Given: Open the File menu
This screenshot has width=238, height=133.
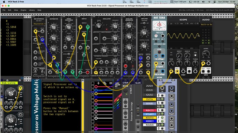Looking at the screenshot, I should coord(4,10).
